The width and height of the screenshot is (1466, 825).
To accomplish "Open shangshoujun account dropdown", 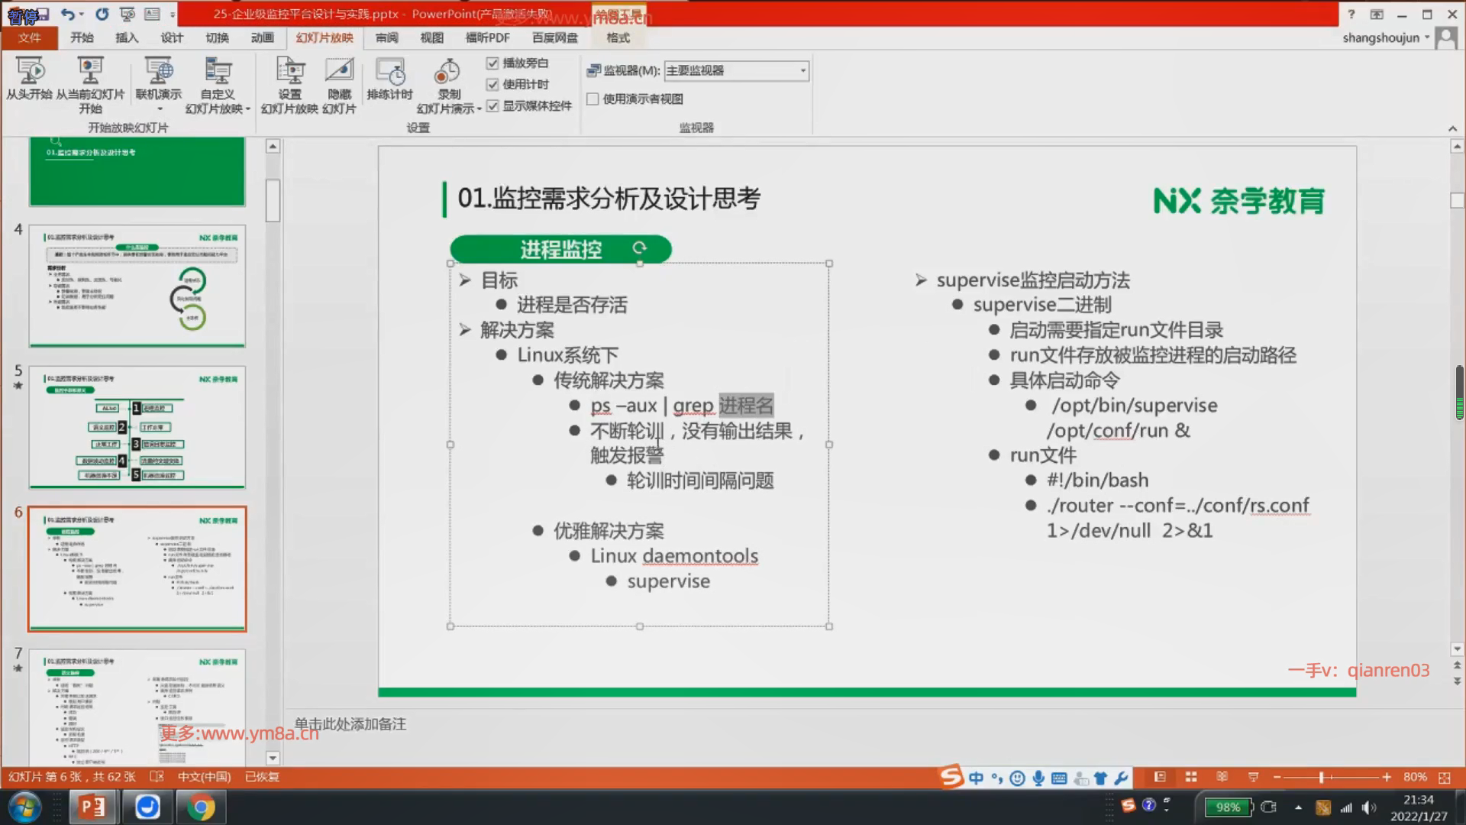I will click(x=1426, y=37).
